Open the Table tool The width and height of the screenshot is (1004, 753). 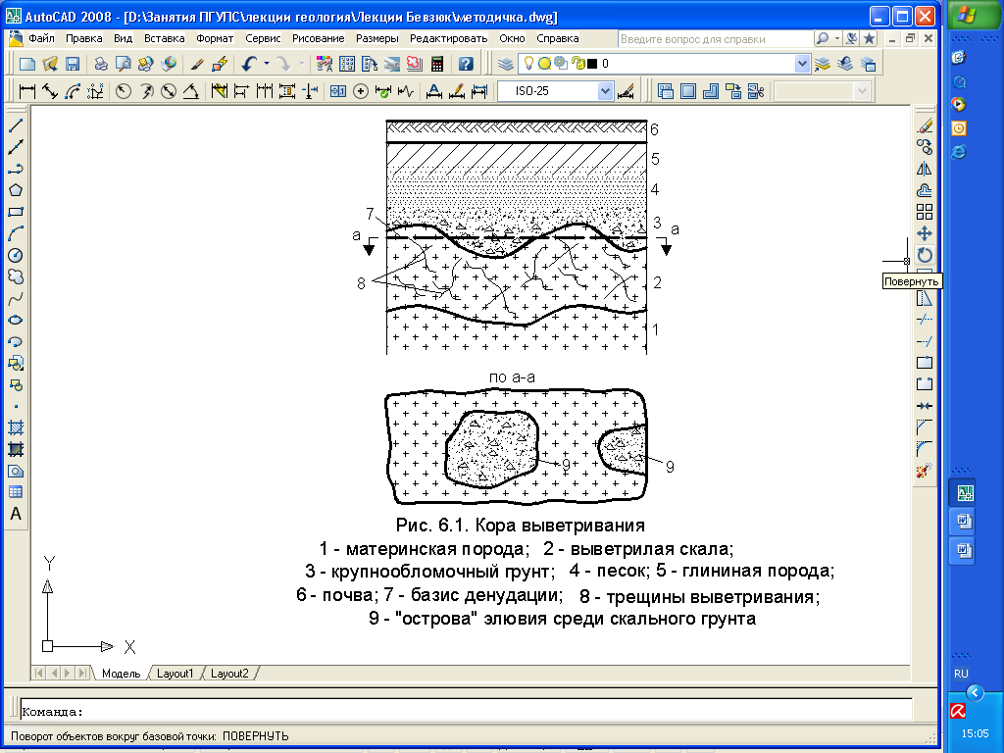point(16,492)
